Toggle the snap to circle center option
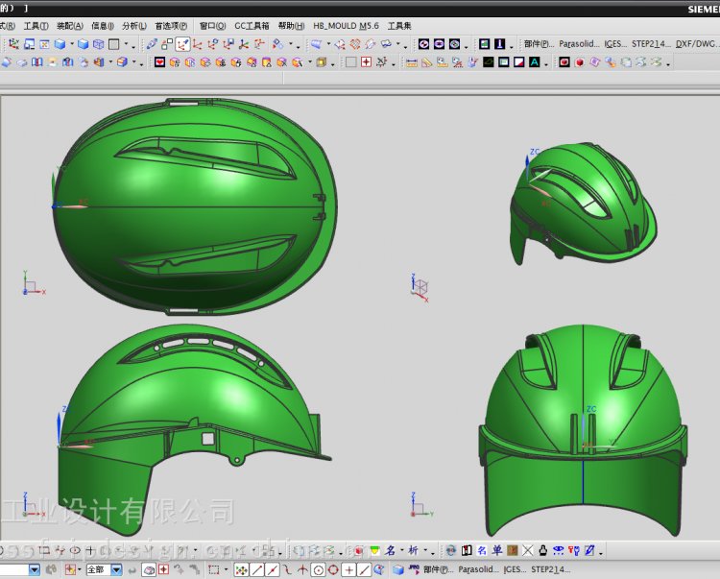Viewport: 720px width, 579px height. [x=319, y=569]
